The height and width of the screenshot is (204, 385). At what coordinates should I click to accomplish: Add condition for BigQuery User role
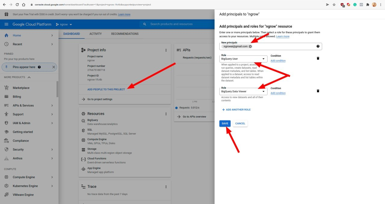pyautogui.click(x=278, y=61)
